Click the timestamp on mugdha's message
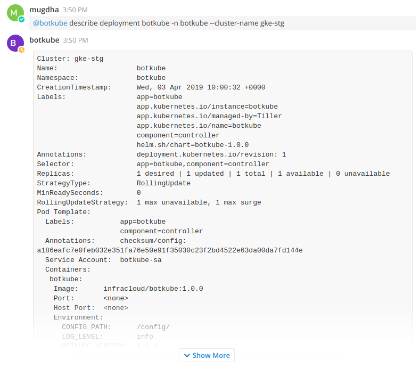Screen dimensions: 420x368 coord(75,10)
